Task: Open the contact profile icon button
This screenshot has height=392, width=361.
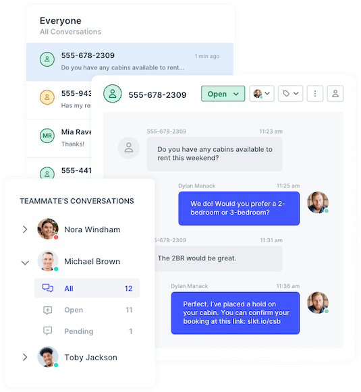Action: point(335,94)
